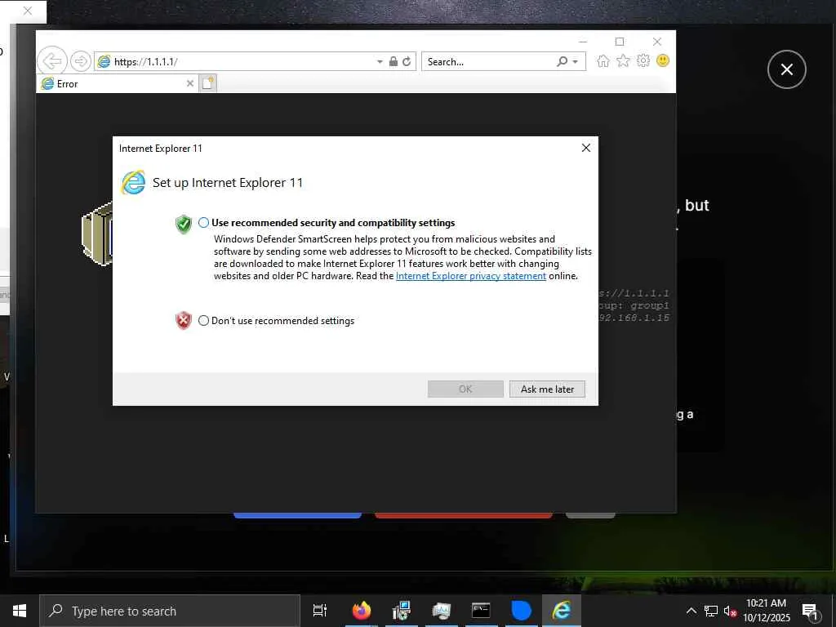836x627 pixels.
Task: Click the circular X close overlay button
Action: coord(786,69)
